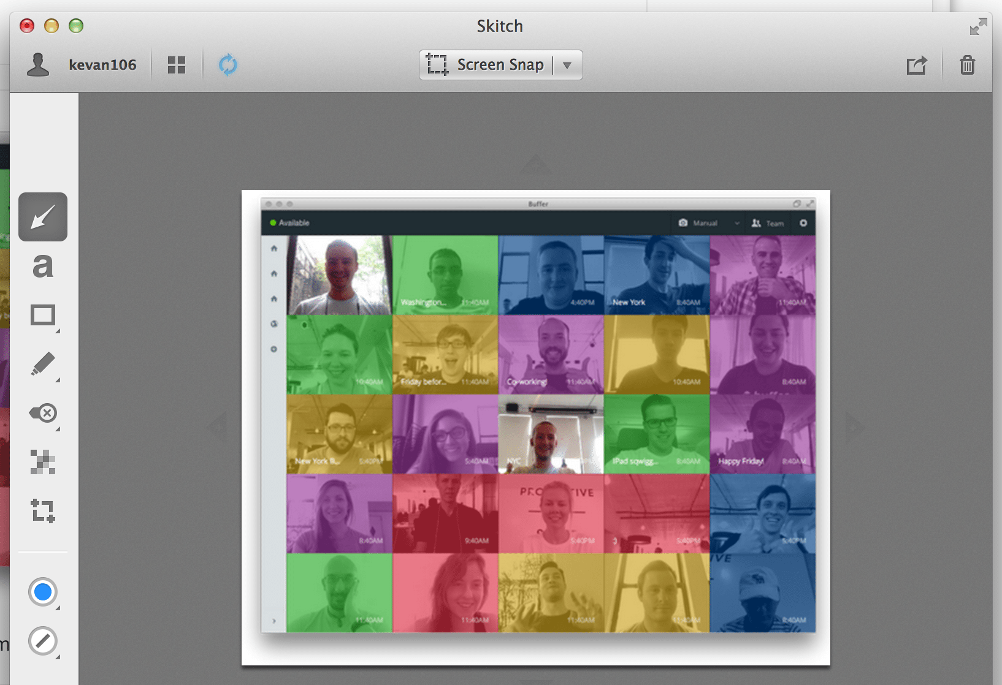The image size is (1002, 685).
Task: Click the blue sync refresh icon
Action: [x=228, y=65]
